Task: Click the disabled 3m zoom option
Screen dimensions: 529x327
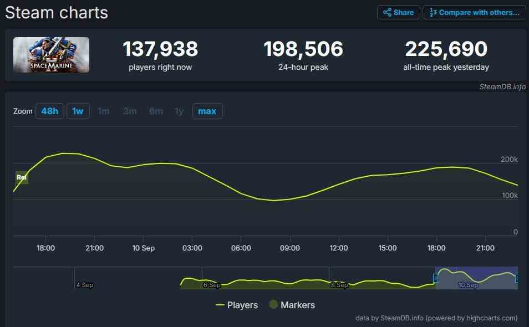Action: tap(130, 111)
